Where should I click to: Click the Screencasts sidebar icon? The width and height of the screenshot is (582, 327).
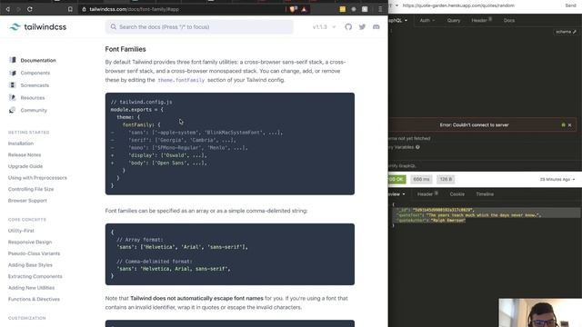pyautogui.click(x=13, y=85)
